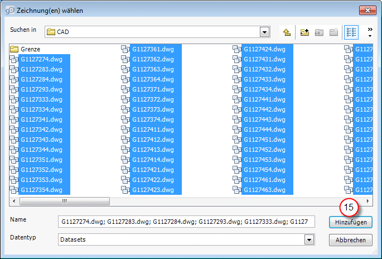
Task: Select the Grenze folder
Action: (x=30, y=49)
